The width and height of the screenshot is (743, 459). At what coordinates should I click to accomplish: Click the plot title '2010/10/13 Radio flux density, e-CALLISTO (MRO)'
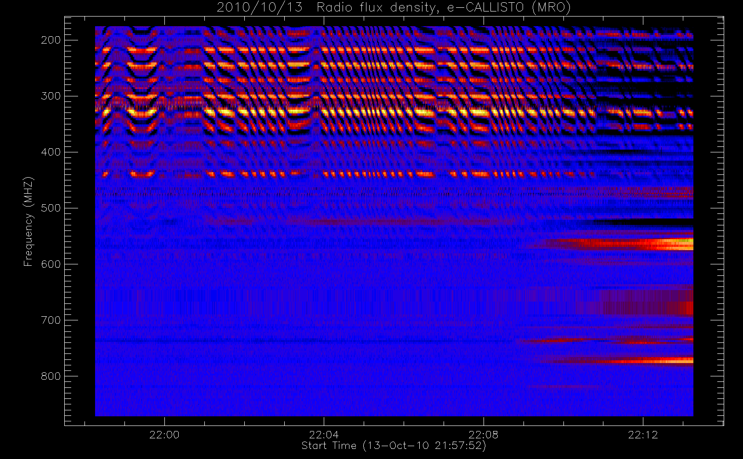point(394,8)
